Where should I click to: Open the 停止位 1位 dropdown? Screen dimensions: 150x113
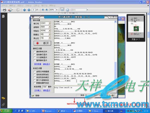[x=49, y=38]
